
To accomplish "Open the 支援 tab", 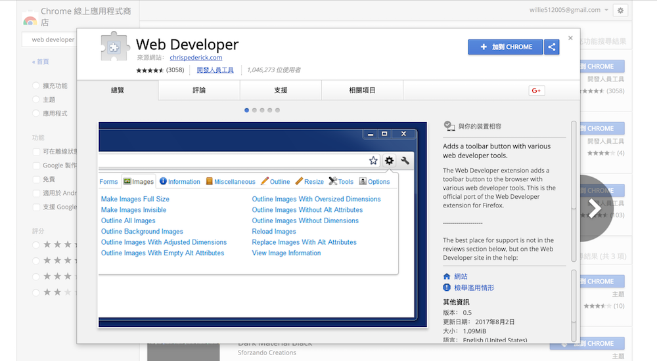I will coord(281,90).
